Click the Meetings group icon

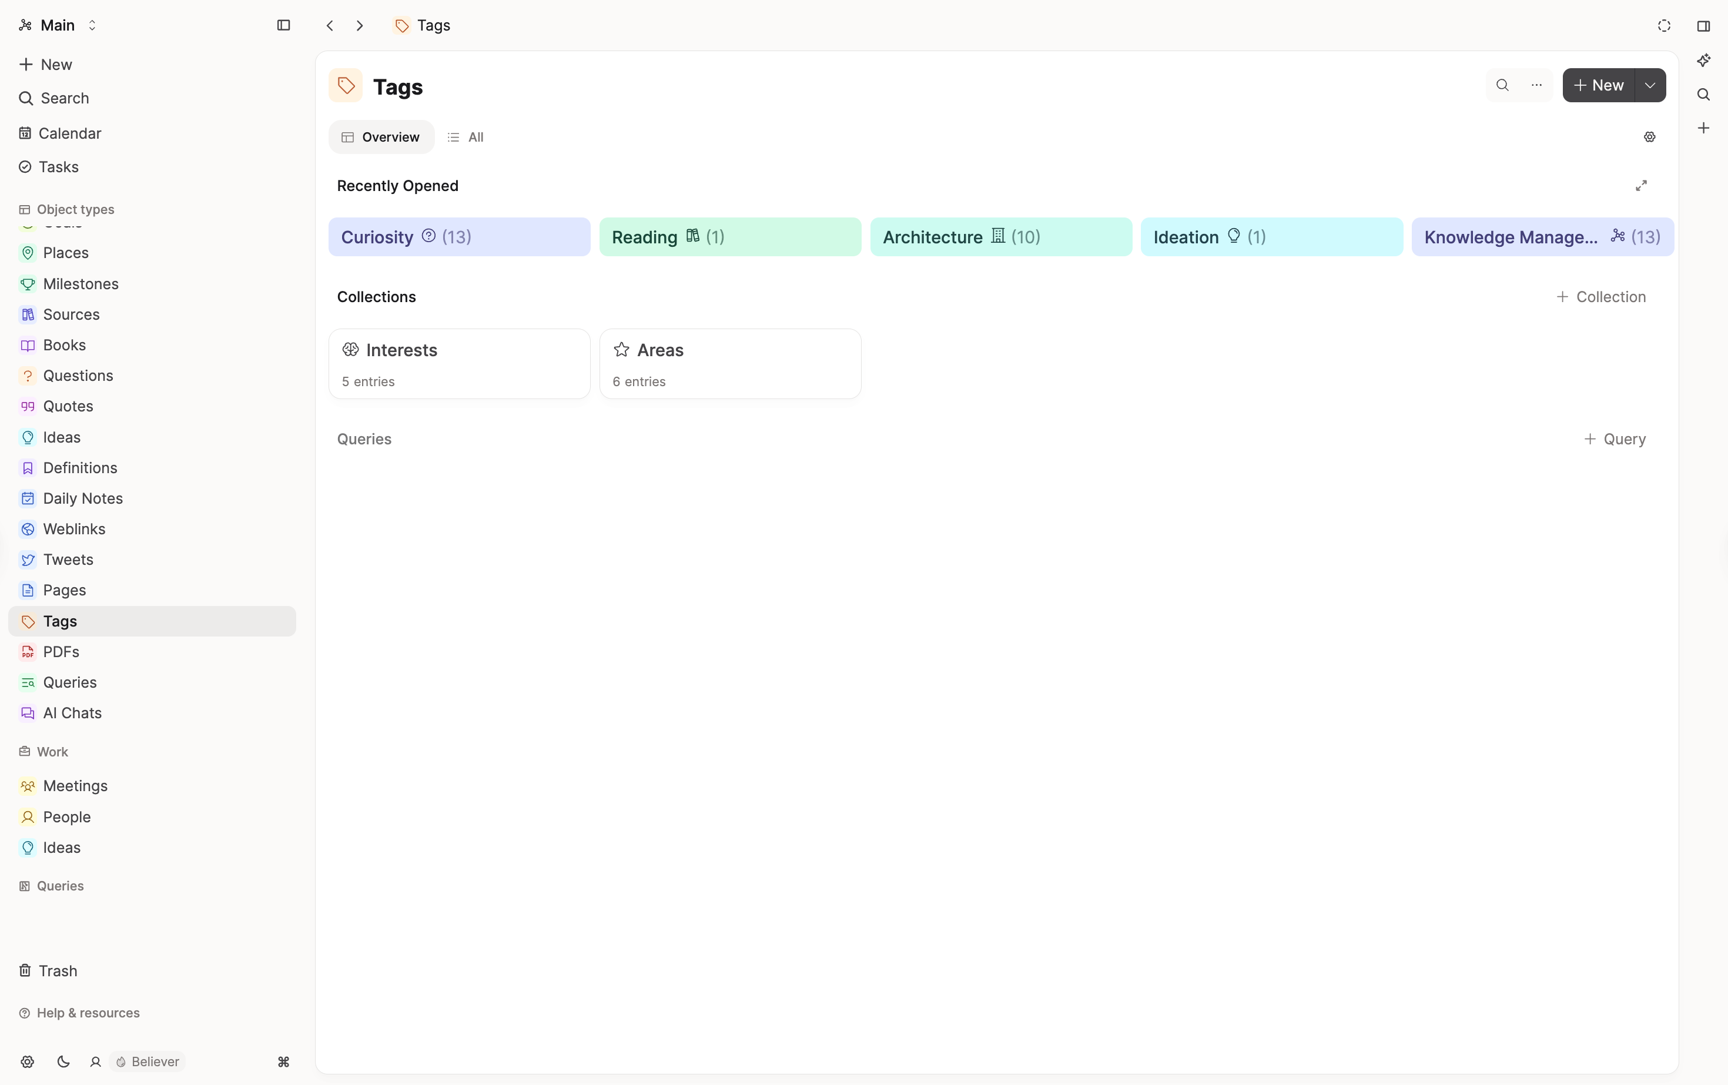pyautogui.click(x=28, y=786)
